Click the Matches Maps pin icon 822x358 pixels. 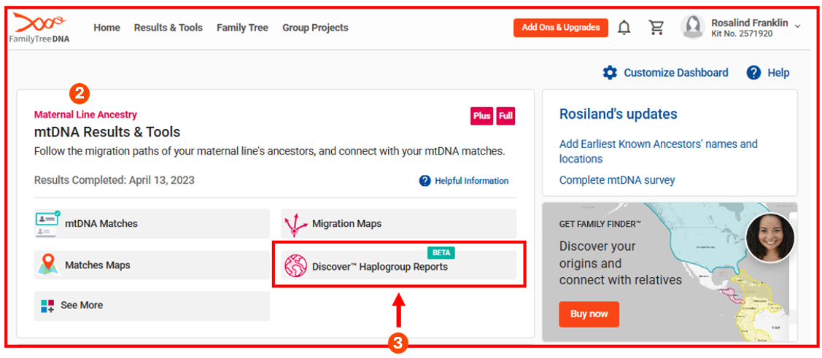coord(48,265)
